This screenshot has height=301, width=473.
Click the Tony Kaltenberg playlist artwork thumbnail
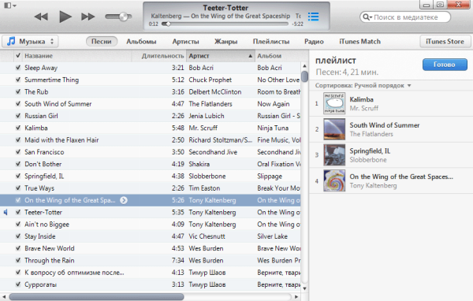(x=334, y=180)
